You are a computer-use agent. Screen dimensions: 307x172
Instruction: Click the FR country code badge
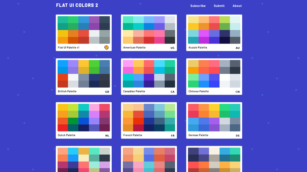172,135
